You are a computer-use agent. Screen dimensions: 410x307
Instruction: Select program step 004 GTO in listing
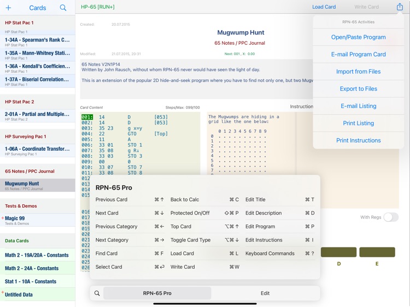(125, 134)
